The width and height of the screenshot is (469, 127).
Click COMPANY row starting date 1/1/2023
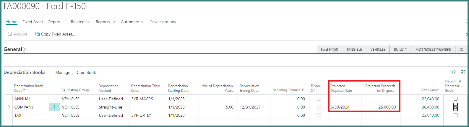pyautogui.click(x=176, y=107)
